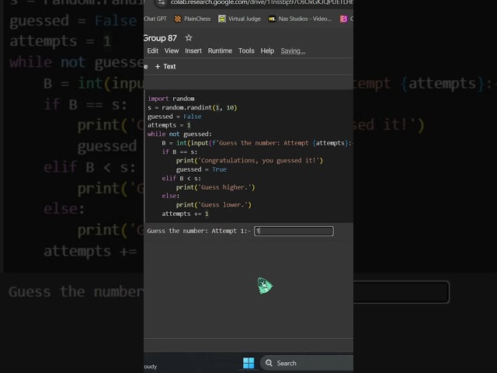
Task: Open the View menu
Action: click(x=172, y=51)
